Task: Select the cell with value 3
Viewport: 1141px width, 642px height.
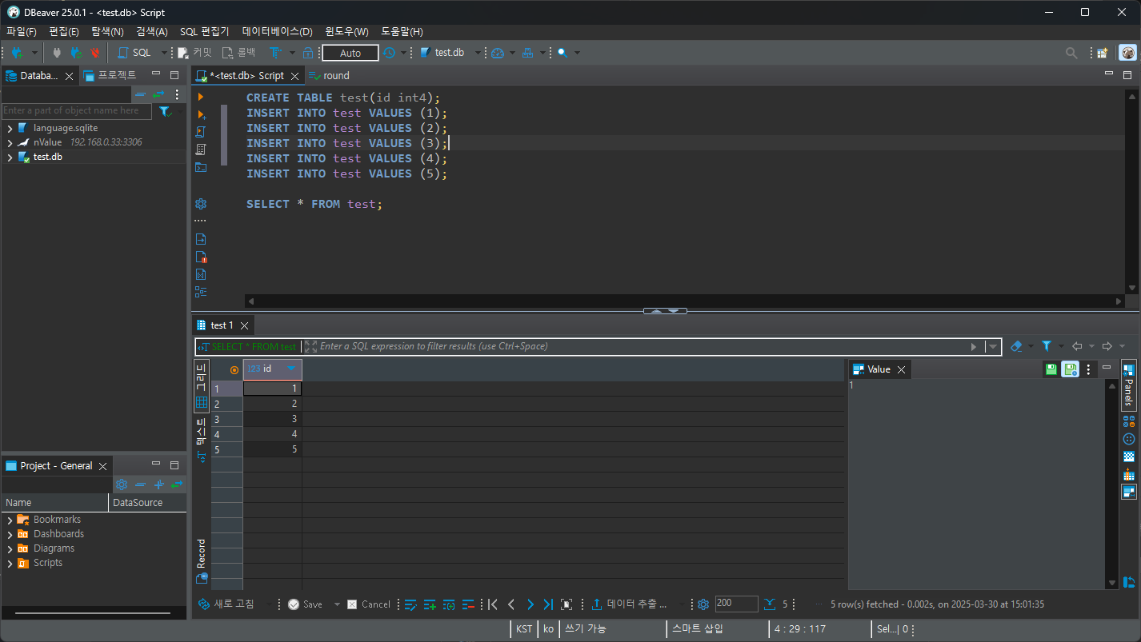Action: (272, 419)
